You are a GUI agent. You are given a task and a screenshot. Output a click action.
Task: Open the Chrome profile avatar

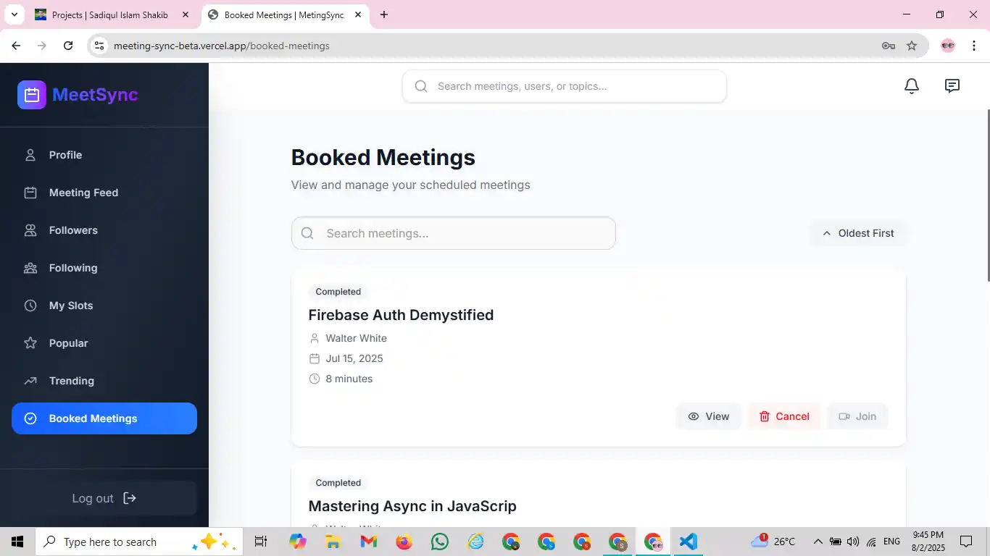(948, 46)
